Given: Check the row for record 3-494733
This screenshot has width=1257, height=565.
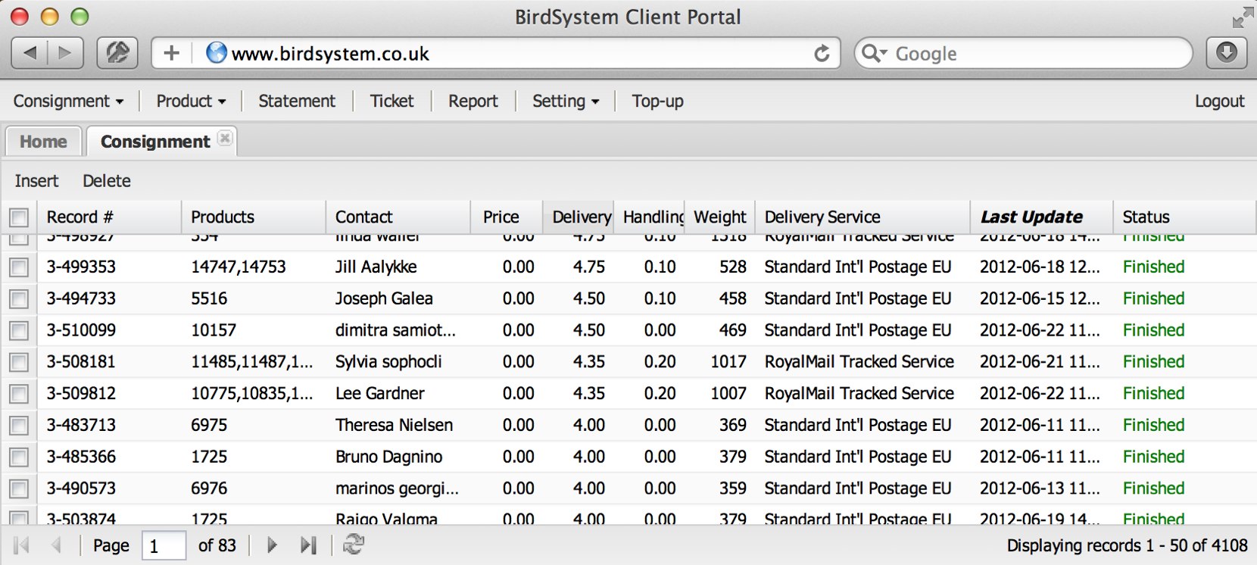Looking at the screenshot, I should (19, 299).
